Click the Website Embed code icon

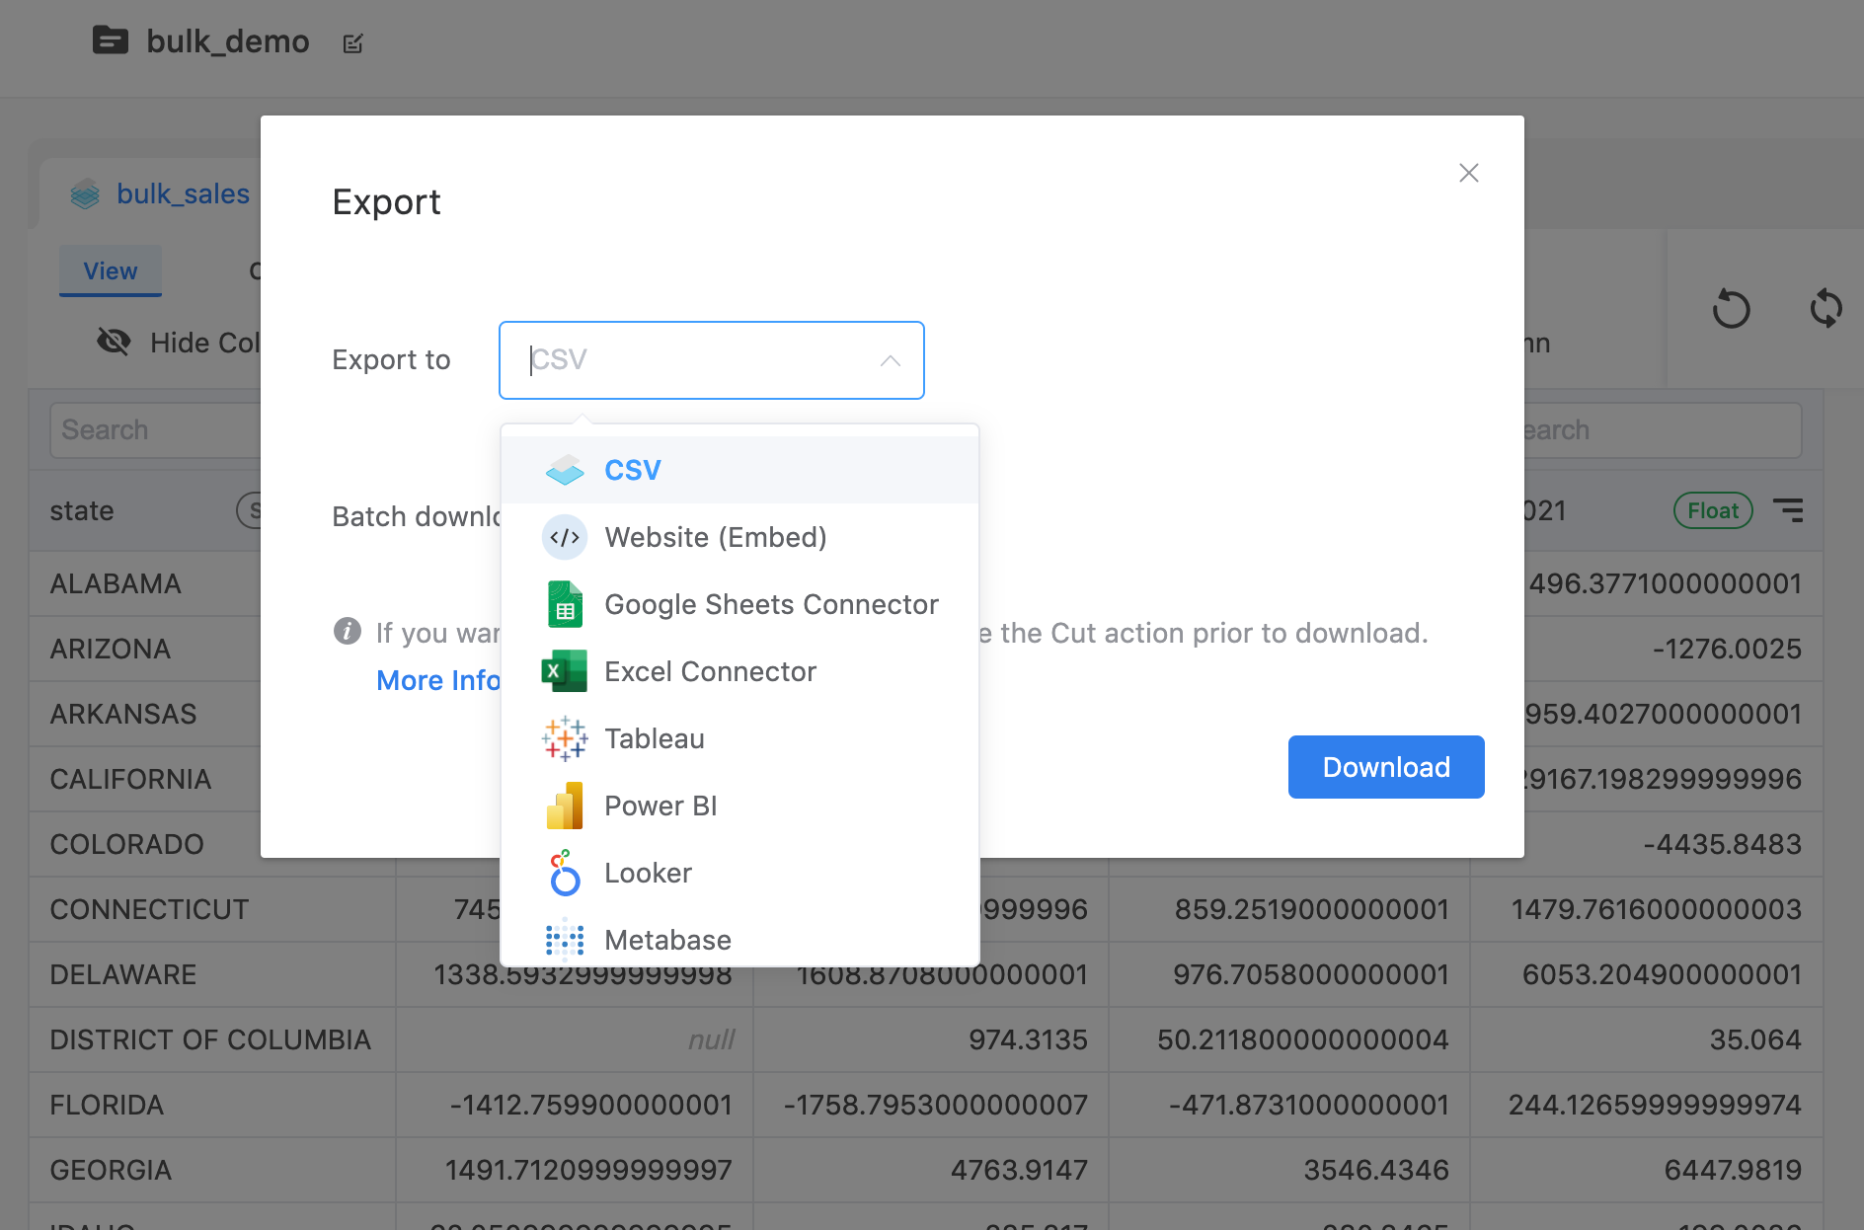point(565,537)
